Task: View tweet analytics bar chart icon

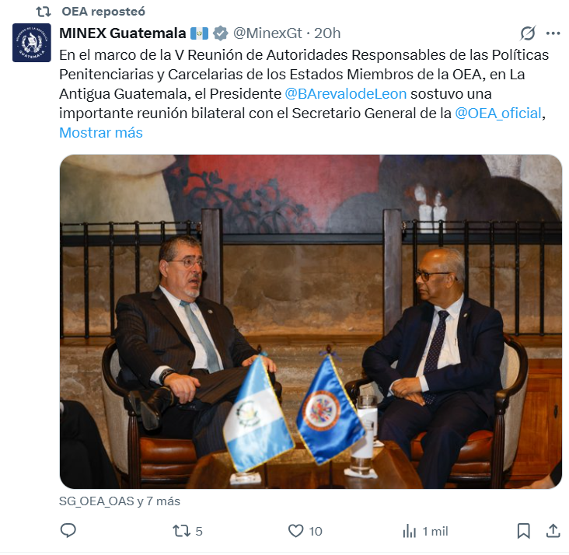Action: pyautogui.click(x=410, y=531)
